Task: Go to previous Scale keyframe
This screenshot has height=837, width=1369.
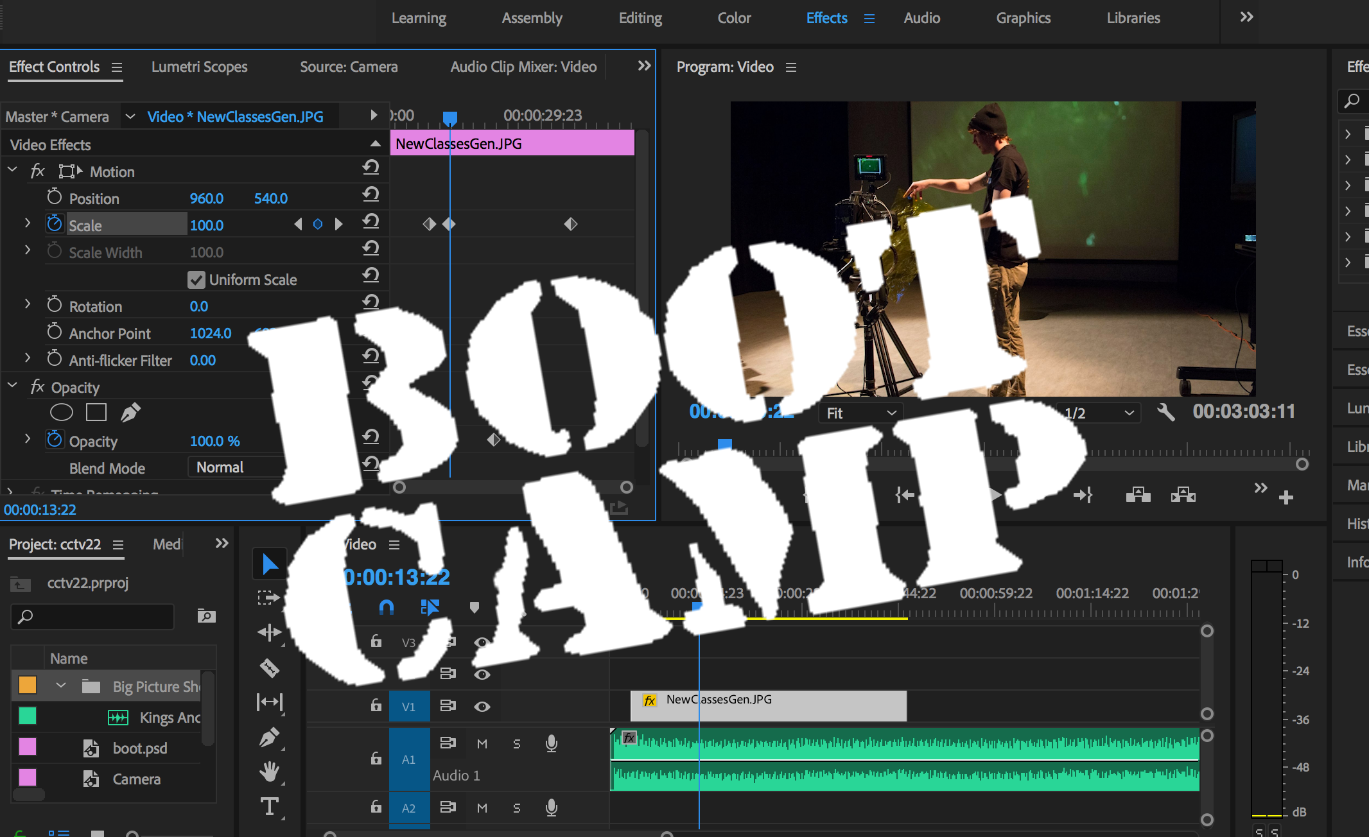Action: pyautogui.click(x=298, y=224)
